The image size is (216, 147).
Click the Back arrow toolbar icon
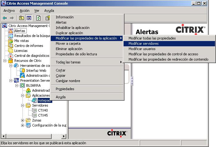(x=5, y=18)
